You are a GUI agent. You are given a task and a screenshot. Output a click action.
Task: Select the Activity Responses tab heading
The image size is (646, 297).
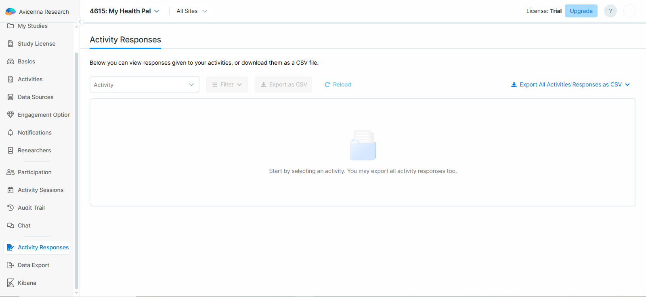tap(125, 40)
